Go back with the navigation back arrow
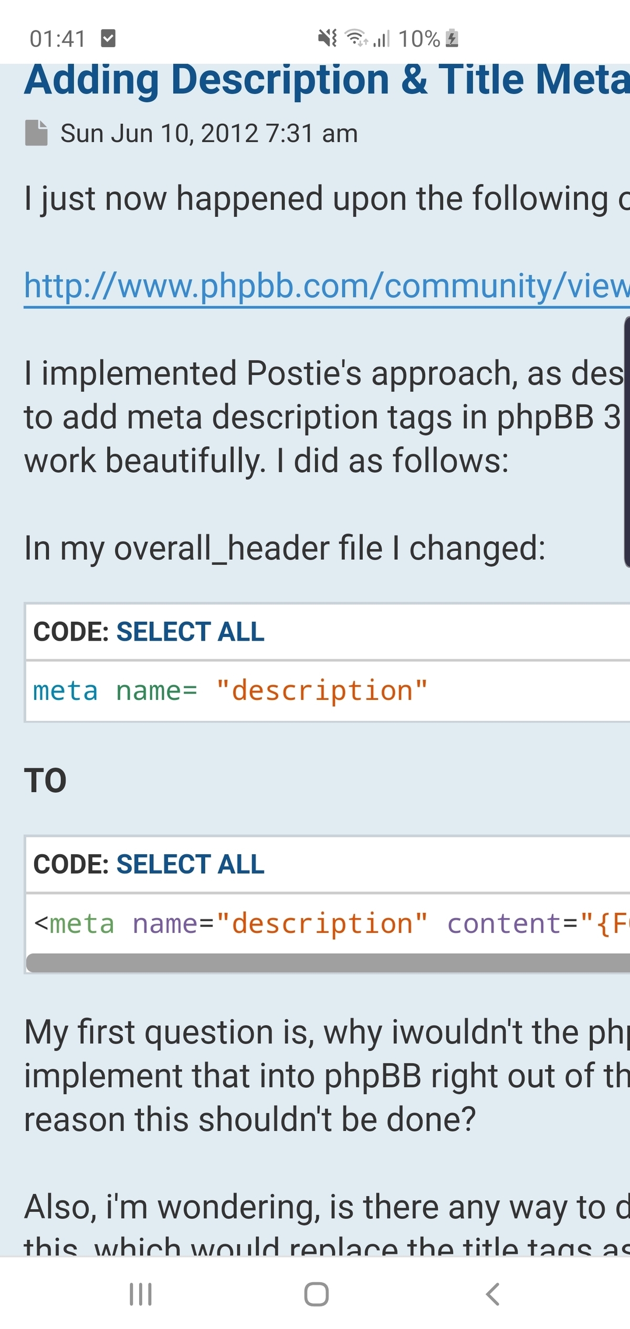This screenshot has height=1329, width=630. [492, 1294]
